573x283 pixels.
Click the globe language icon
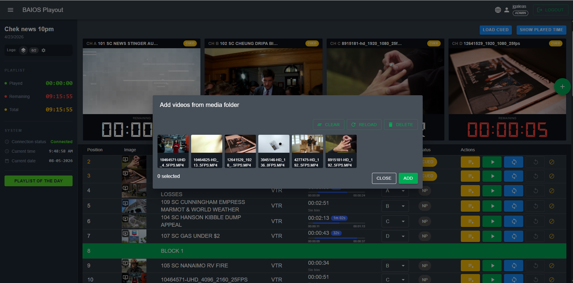tap(498, 10)
